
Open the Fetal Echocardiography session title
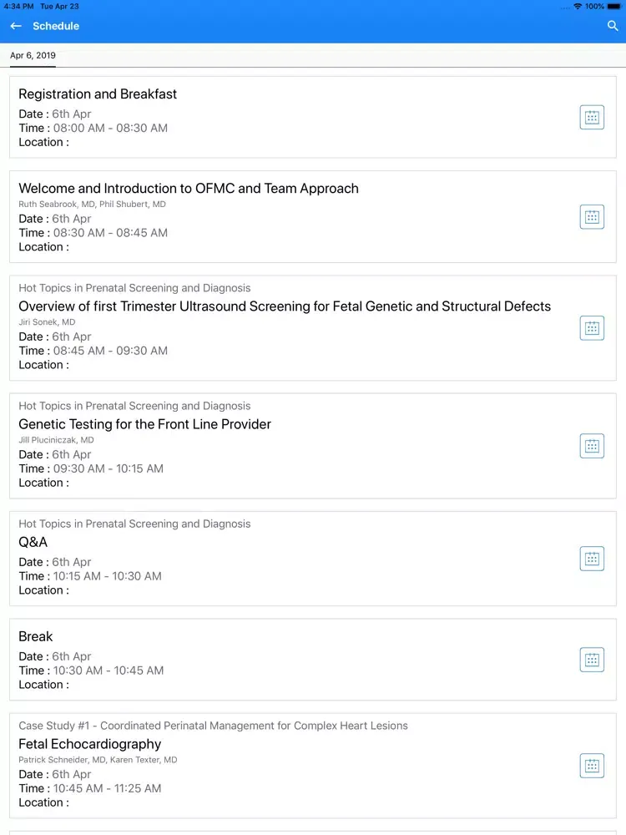(90, 744)
